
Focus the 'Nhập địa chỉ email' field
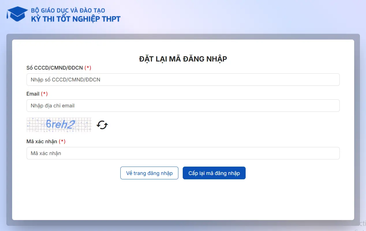pos(183,105)
